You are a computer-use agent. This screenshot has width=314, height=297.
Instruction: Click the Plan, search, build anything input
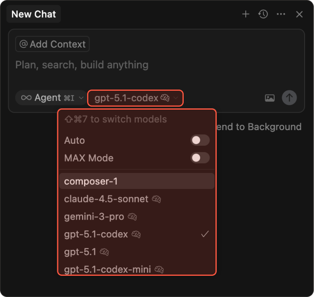pos(118,65)
